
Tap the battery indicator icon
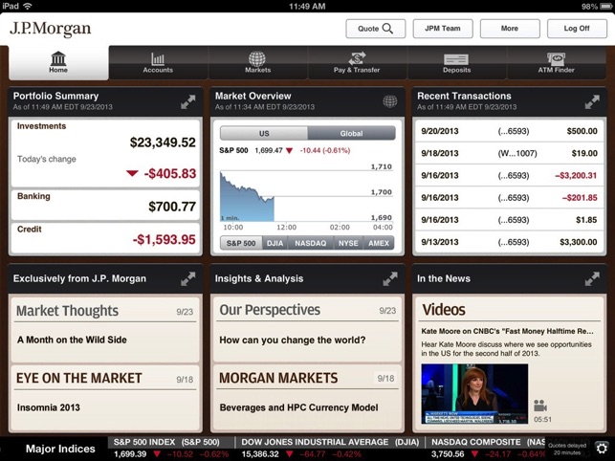coord(606,7)
